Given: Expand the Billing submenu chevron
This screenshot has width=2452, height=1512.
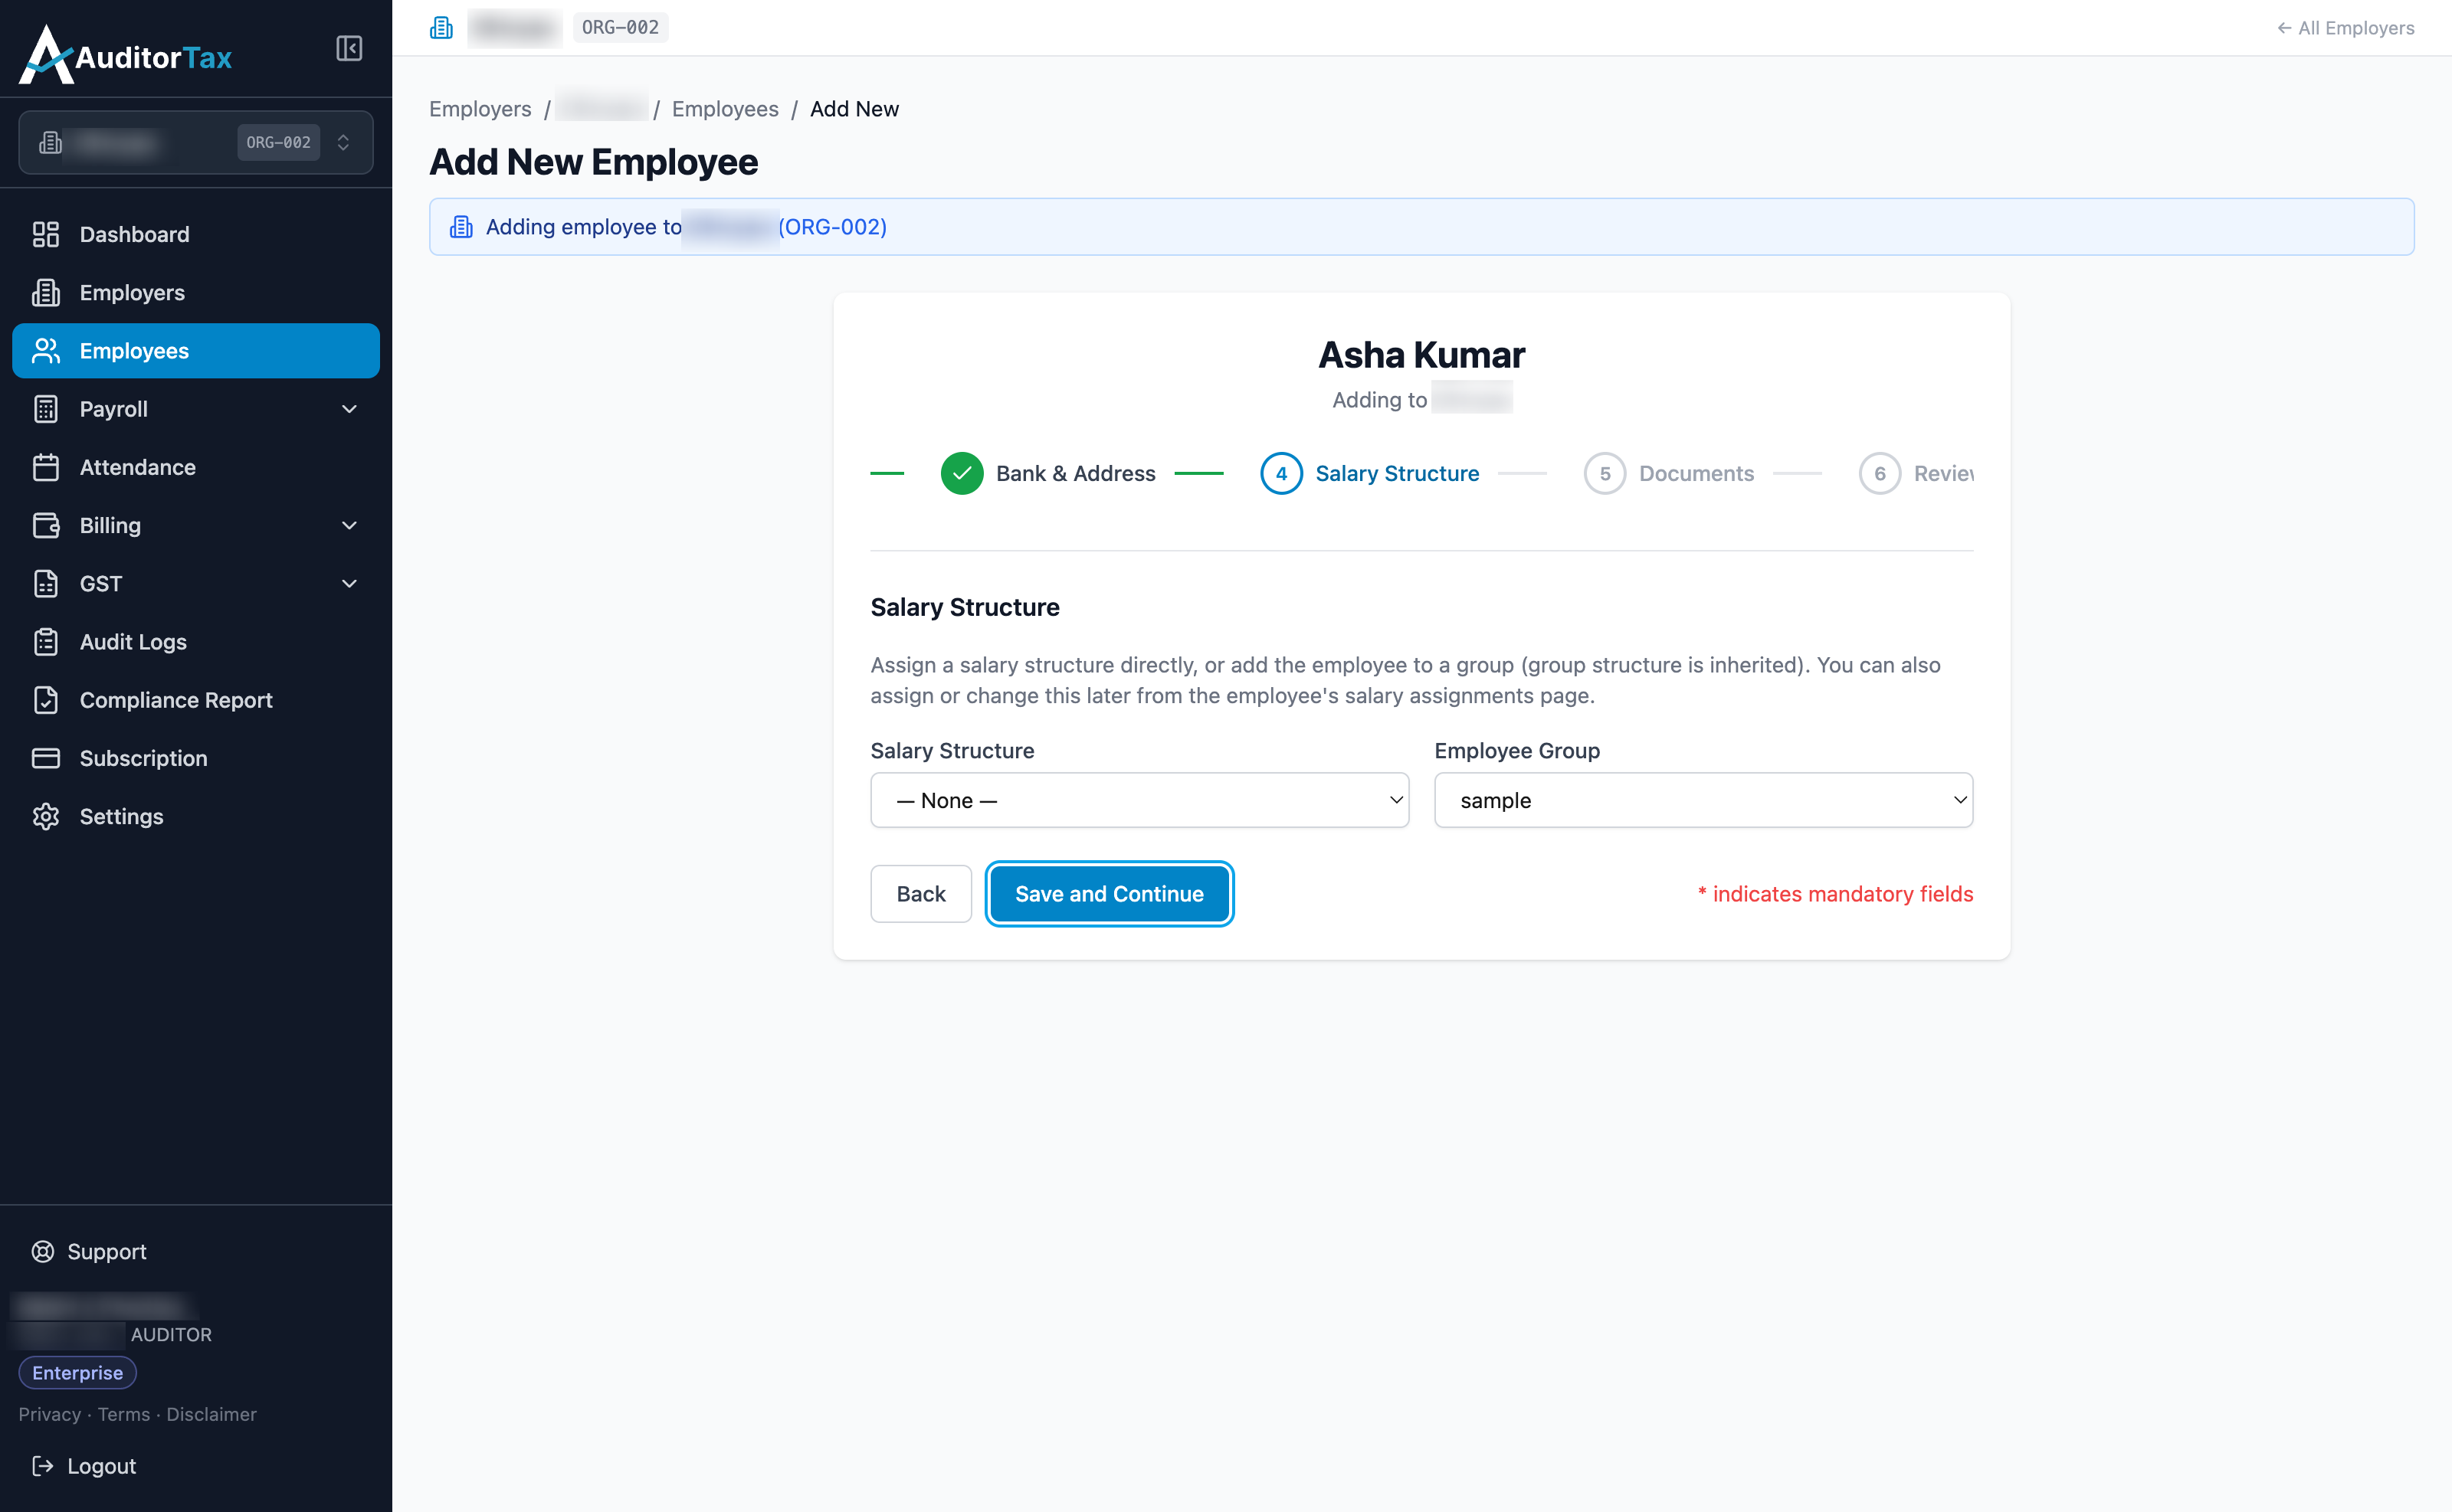Looking at the screenshot, I should [x=349, y=525].
